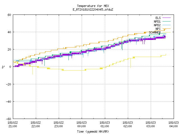Click the NPI legend label
The height and width of the screenshot is (134, 179).
pyautogui.click(x=158, y=29)
